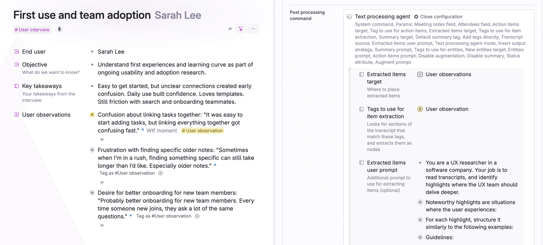Click the small sparkle icon below command description
This screenshot has width=543, height=245.
pos(350,70)
